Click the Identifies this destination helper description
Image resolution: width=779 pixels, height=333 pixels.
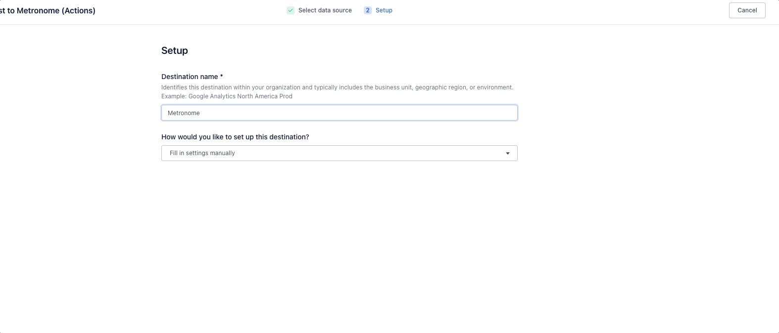click(337, 87)
